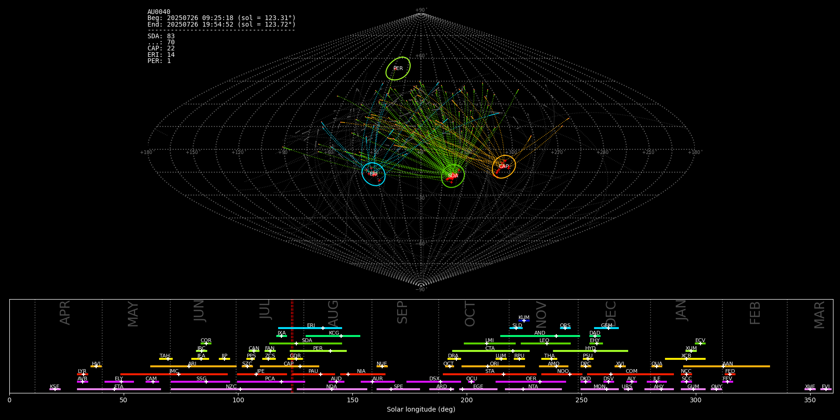Click the XHE shower marker in timeline

[x=810, y=389]
